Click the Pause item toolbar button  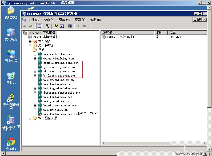(90, 26)
